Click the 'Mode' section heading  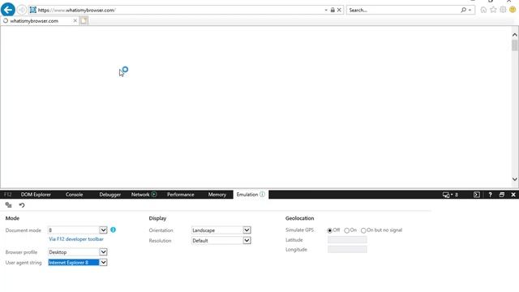[12, 218]
